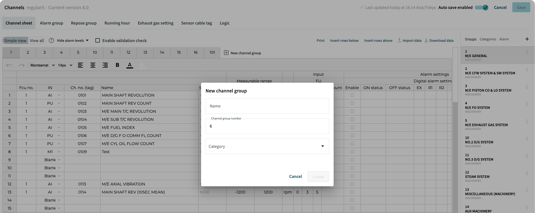Switch sidebar to Categories tab
Screen dimensions: 535x213
pos(488,39)
